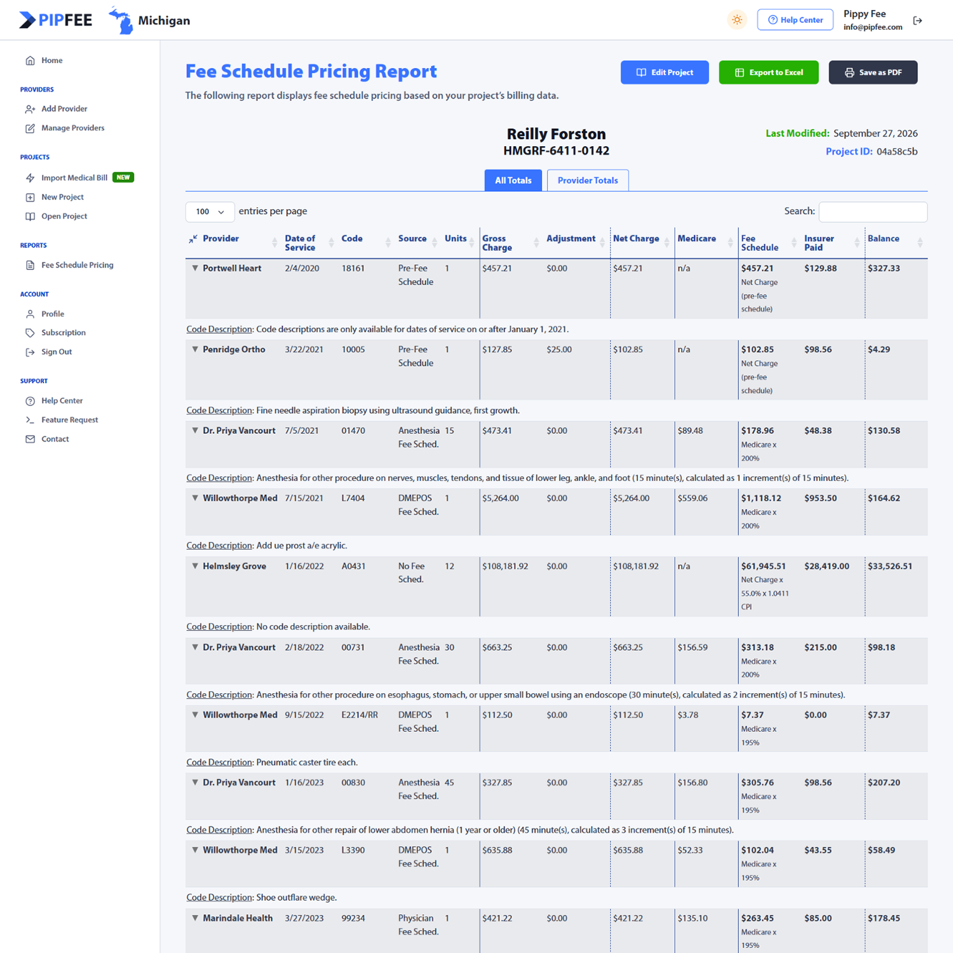Collapse the Helmsley Grove row details
Image resolution: width=953 pixels, height=953 pixels.
tap(195, 566)
